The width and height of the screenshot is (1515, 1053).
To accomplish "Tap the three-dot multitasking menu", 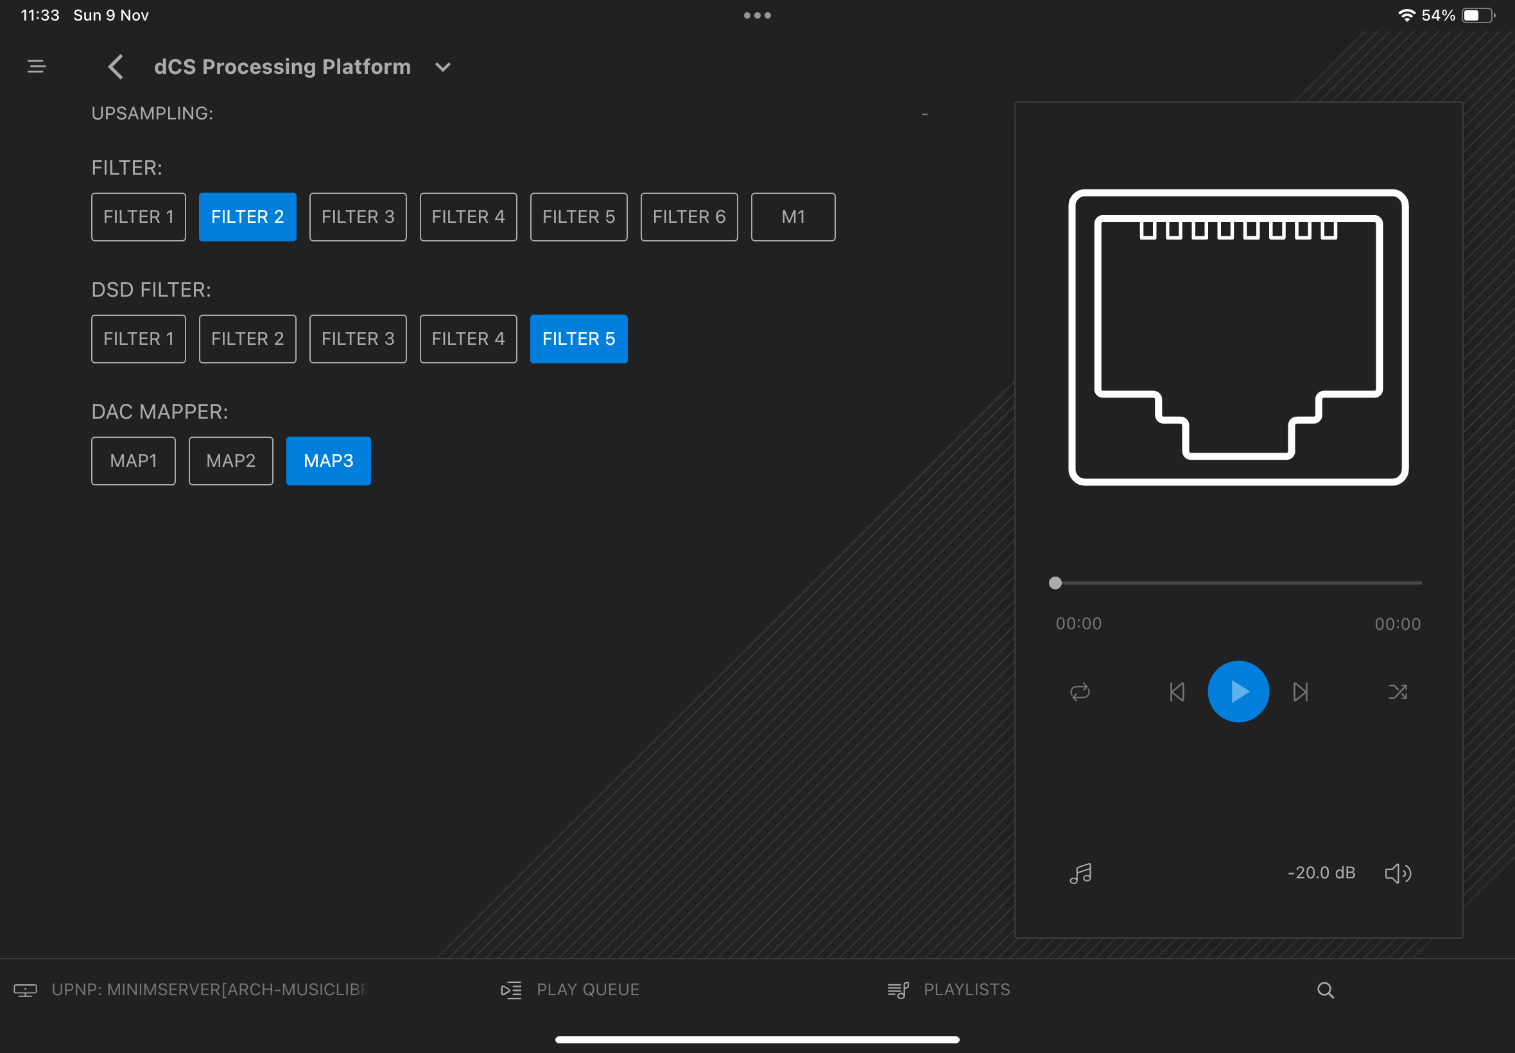I will pyautogui.click(x=757, y=15).
